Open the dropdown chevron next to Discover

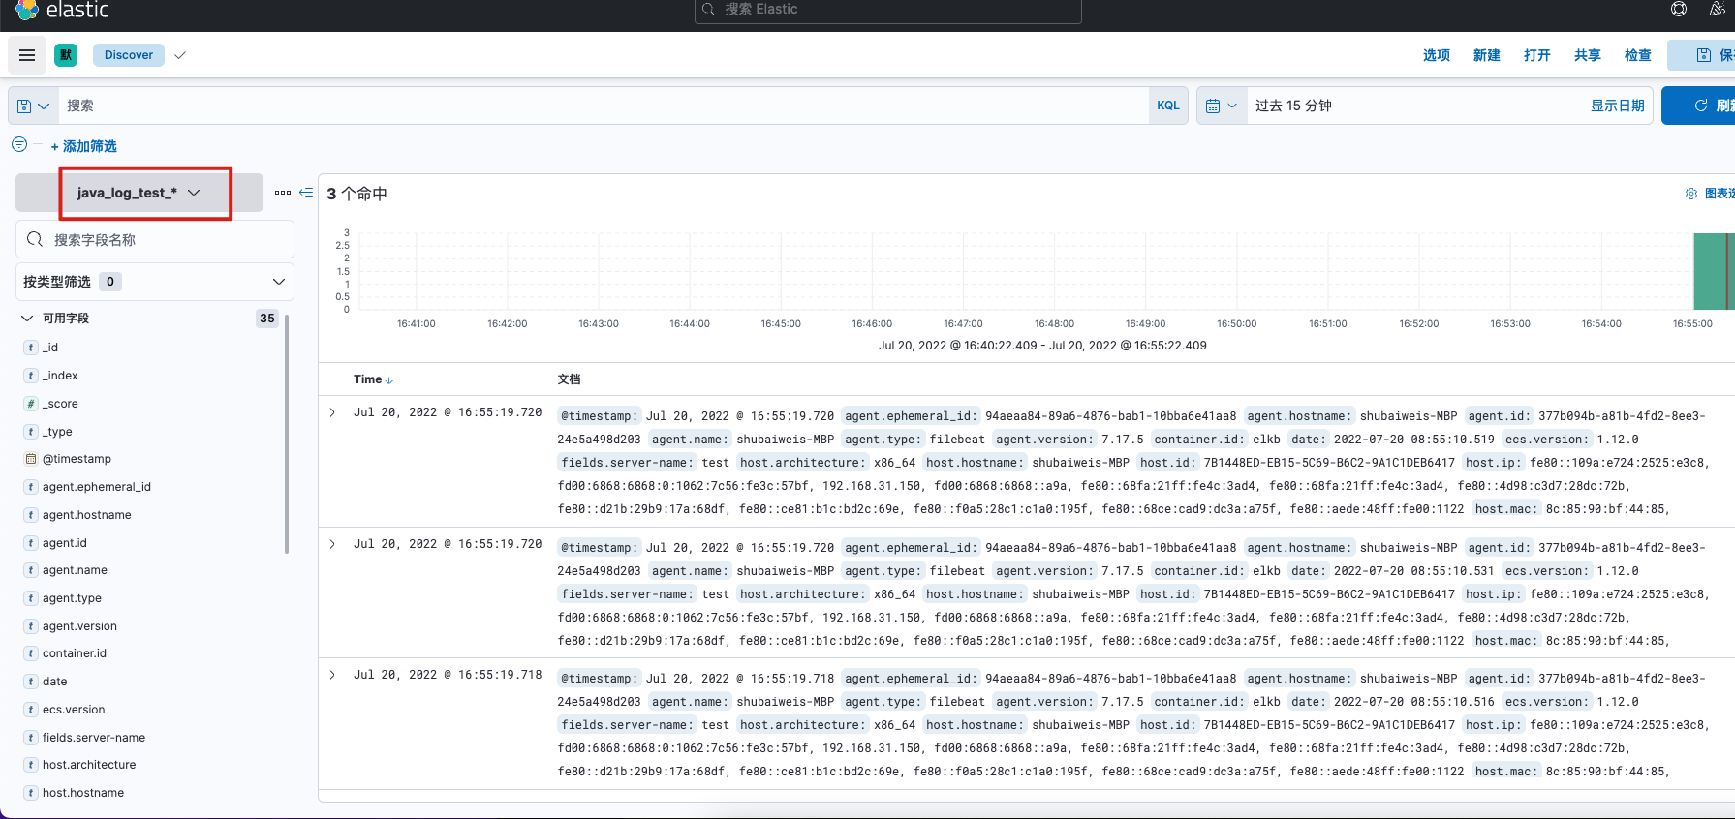[180, 55]
